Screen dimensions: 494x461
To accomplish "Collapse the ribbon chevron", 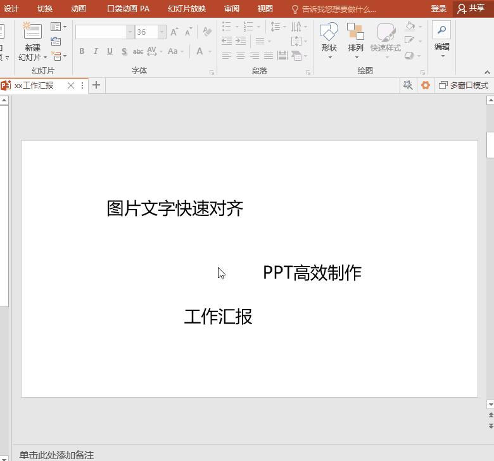I will 487,72.
